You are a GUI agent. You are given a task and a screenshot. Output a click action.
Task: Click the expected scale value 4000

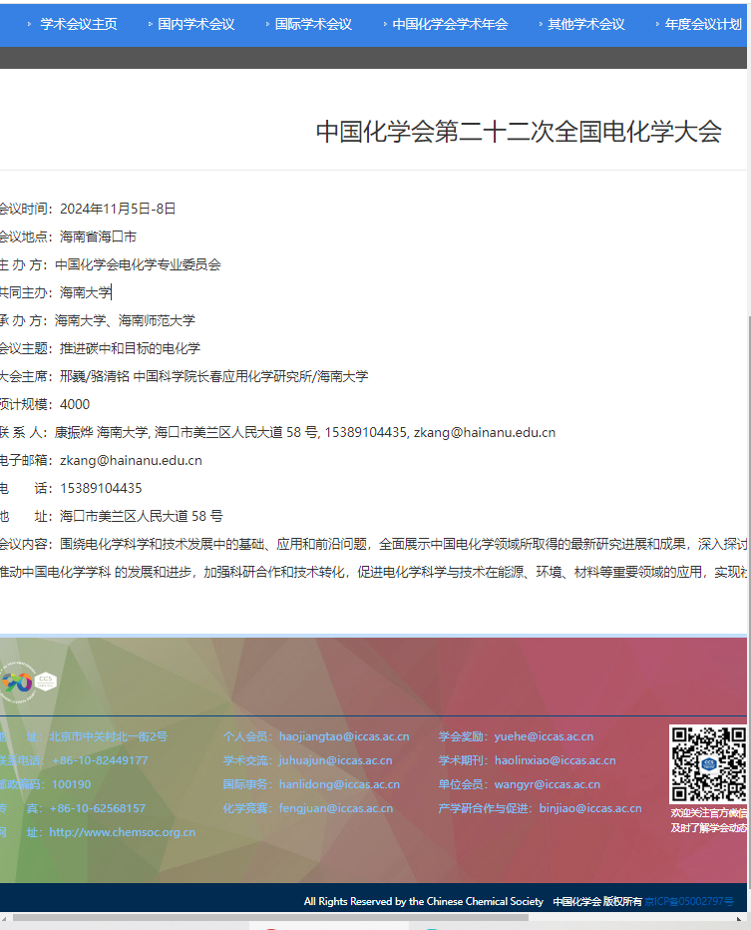[75, 404]
